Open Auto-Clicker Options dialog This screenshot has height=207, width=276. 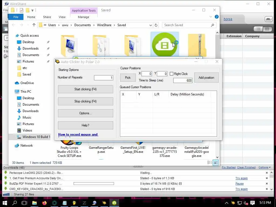coord(85,113)
